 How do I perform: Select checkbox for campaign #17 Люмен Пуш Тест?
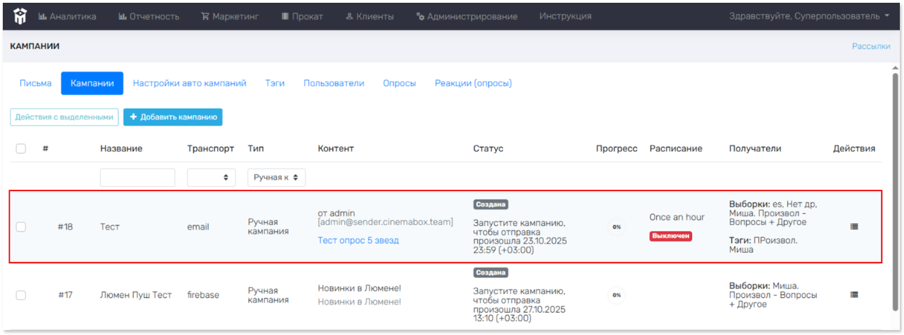(x=21, y=295)
